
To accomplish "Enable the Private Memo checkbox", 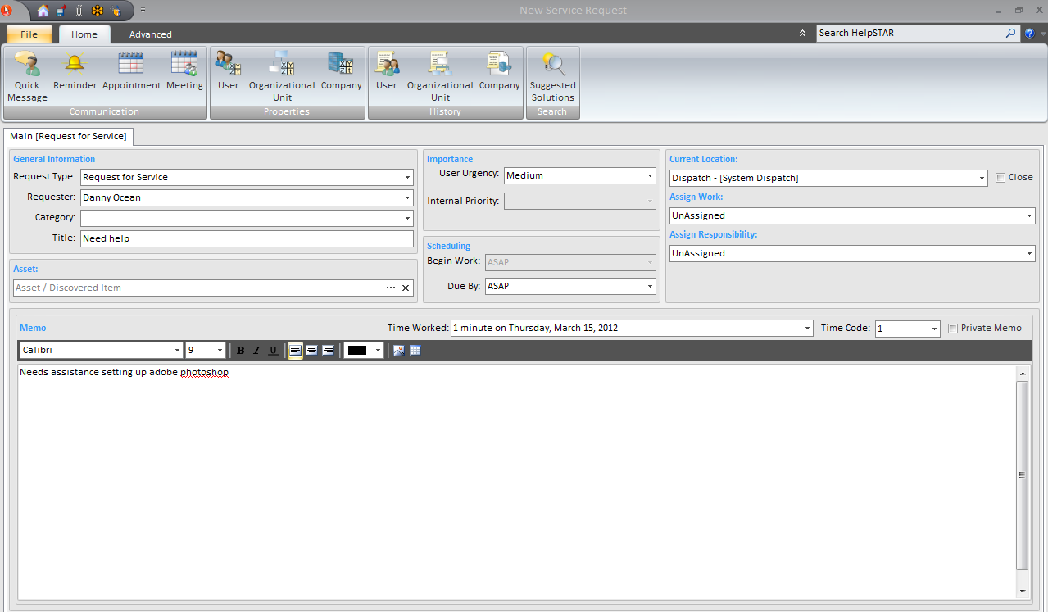I will (x=953, y=329).
